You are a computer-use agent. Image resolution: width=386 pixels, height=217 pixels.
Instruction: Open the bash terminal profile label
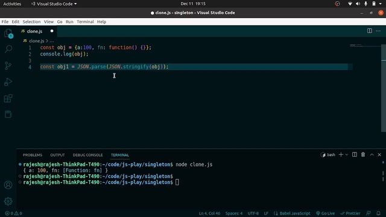pos(328,154)
